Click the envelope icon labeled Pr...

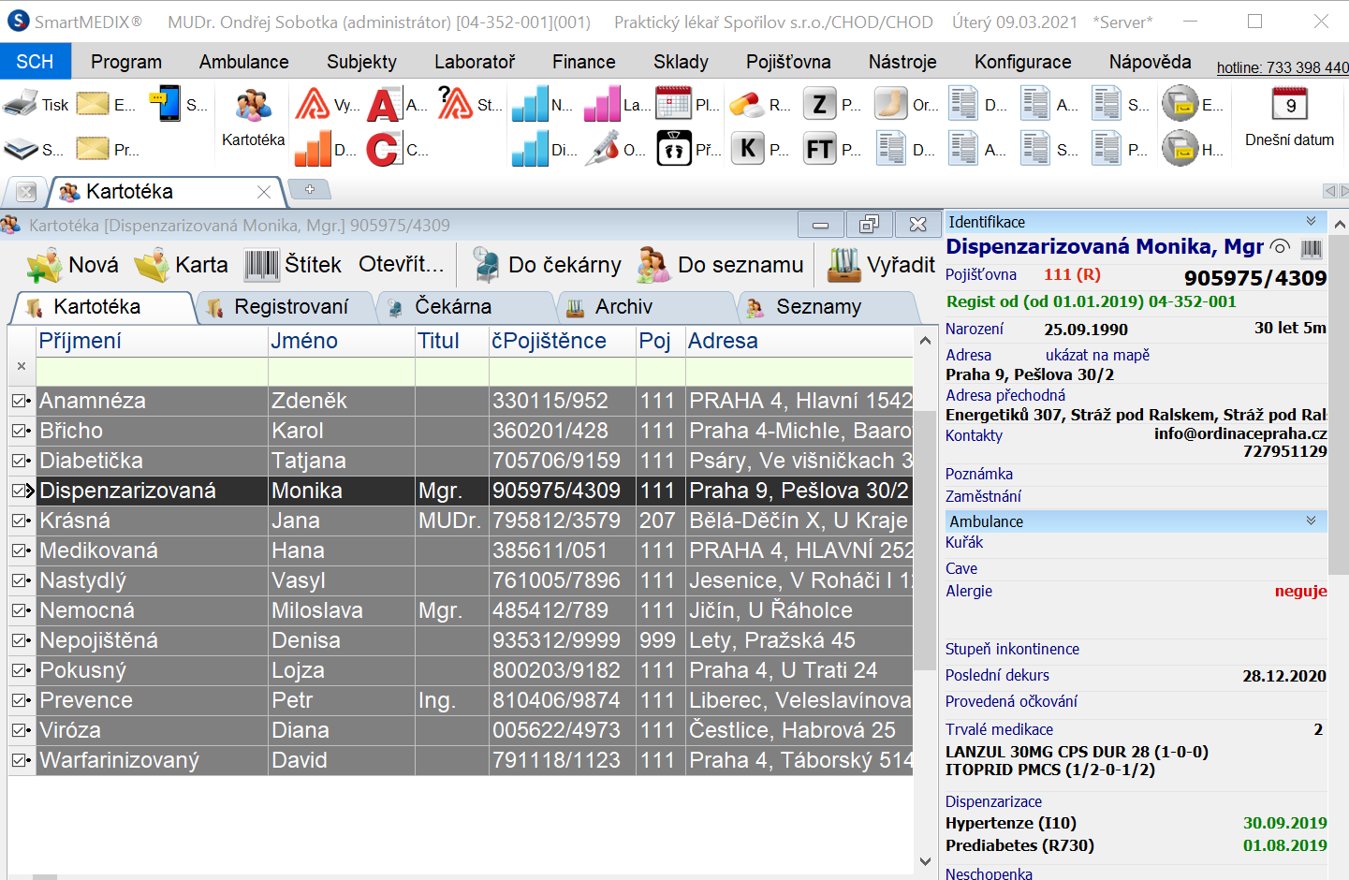pyautogui.click(x=93, y=149)
